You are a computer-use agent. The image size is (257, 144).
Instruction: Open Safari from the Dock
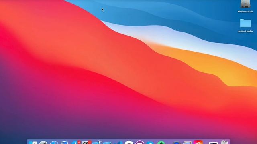(54, 142)
